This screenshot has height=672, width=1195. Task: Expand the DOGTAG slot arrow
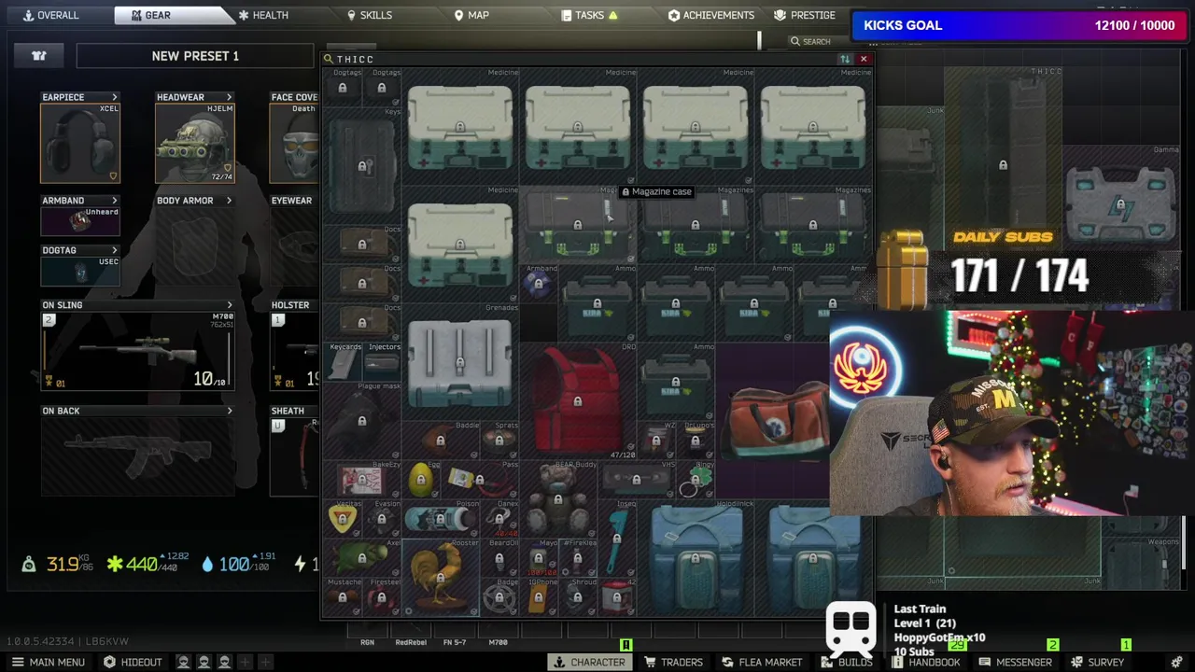(x=115, y=250)
